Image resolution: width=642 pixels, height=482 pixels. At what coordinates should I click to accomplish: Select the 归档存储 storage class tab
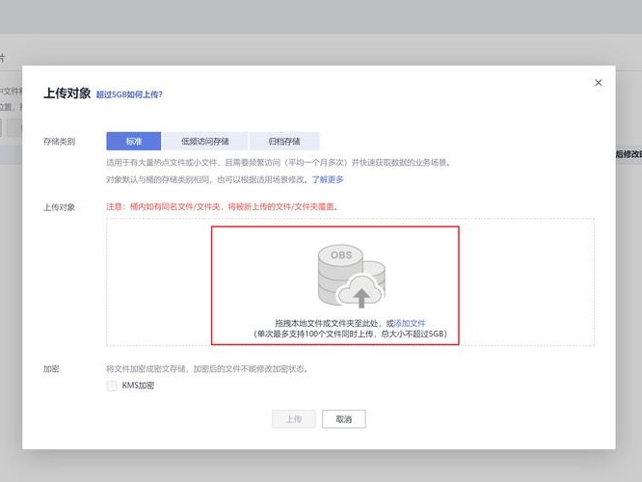[284, 142]
